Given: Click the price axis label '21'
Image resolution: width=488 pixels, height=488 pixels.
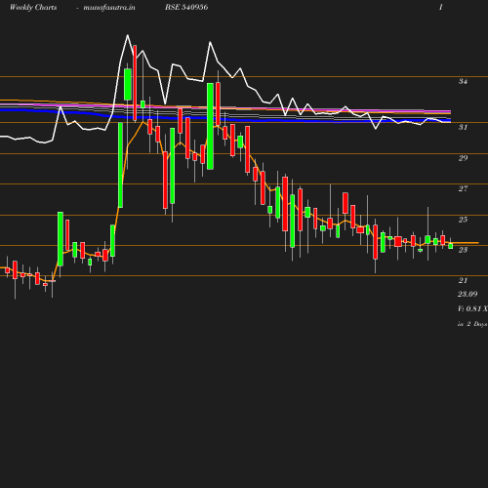Looking at the screenshot, I should [x=463, y=280].
